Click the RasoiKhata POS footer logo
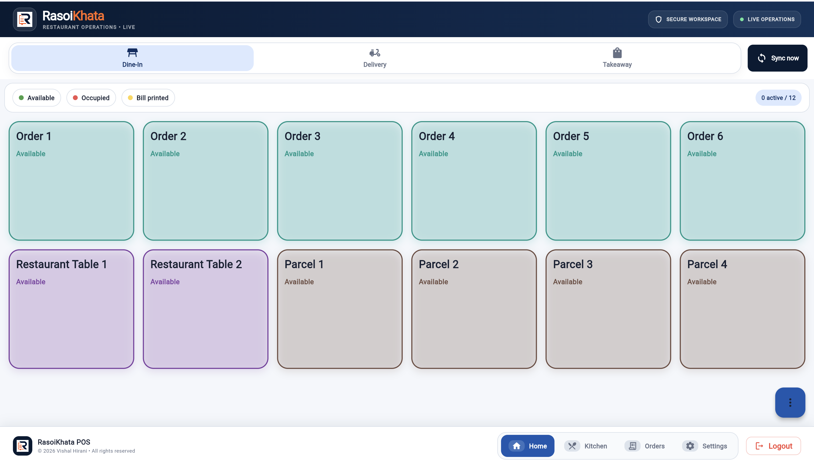This screenshot has height=465, width=814. pyautogui.click(x=22, y=446)
